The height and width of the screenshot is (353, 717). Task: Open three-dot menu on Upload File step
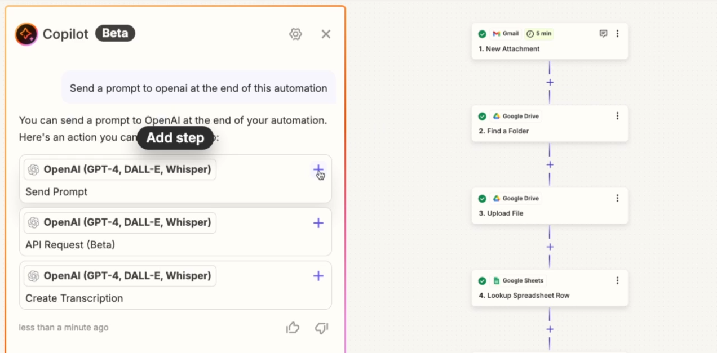click(617, 198)
